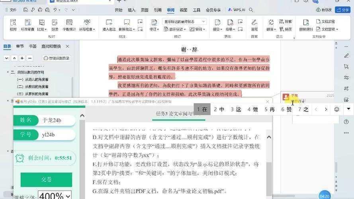Select outline item (一) 从幼儿的角度看
This screenshot has width=354, height=199.
[33, 80]
